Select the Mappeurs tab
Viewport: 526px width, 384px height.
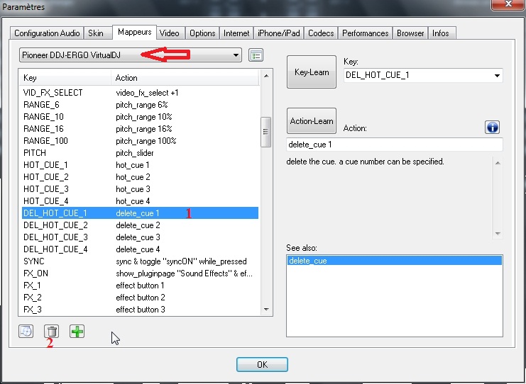135,32
